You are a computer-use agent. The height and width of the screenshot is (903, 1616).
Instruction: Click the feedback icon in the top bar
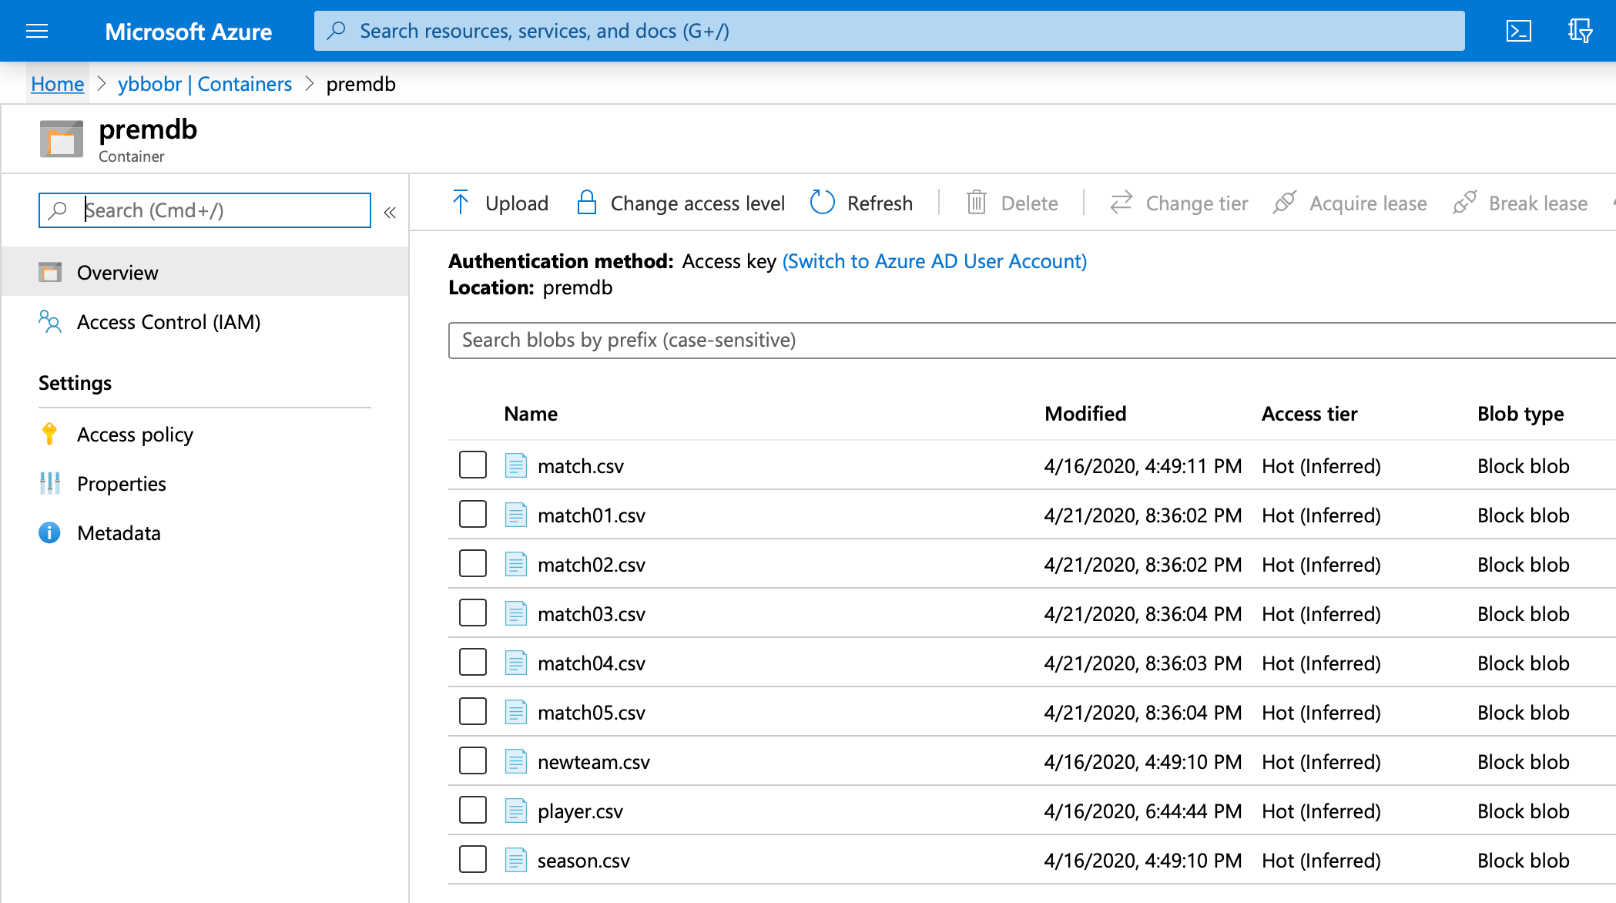(x=1580, y=31)
